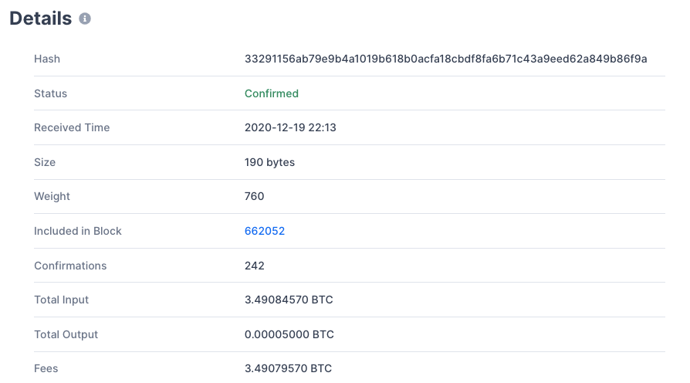690x383 pixels.
Task: Click the Confirmations label
Action: point(70,266)
